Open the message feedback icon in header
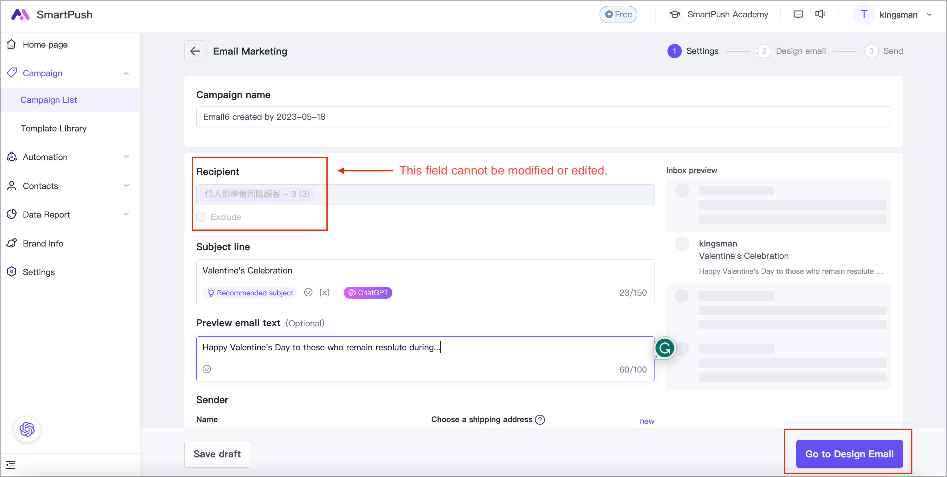Viewport: 947px width, 477px height. (x=798, y=14)
